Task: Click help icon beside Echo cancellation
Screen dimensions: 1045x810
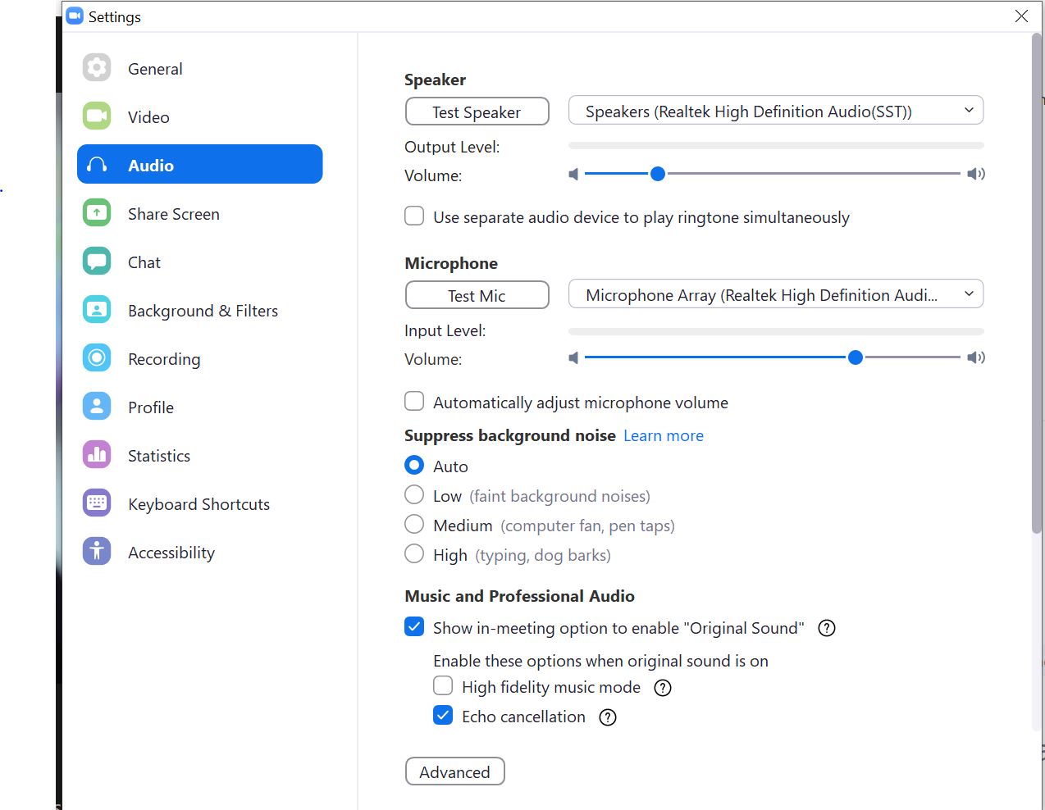Action: [608, 717]
